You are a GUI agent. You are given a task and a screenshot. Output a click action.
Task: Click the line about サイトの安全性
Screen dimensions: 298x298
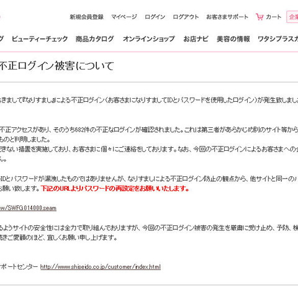pos(149,228)
